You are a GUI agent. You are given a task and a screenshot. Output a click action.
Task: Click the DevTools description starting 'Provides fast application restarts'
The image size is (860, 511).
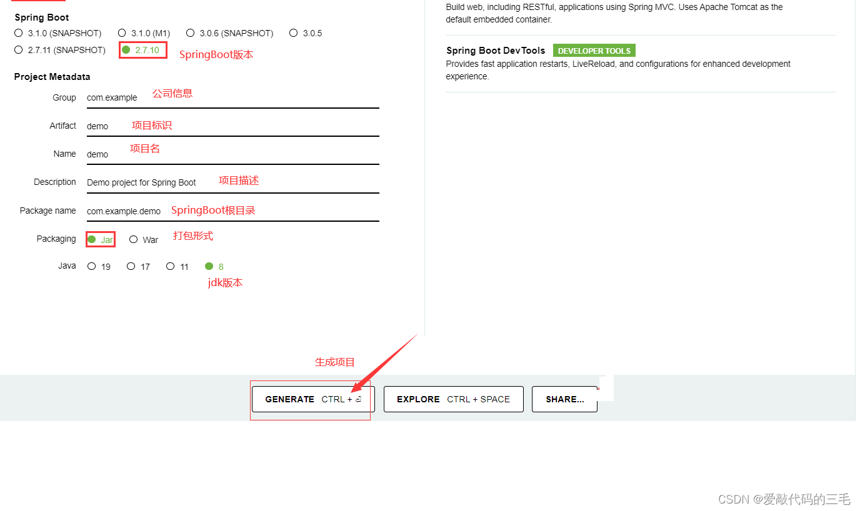618,70
